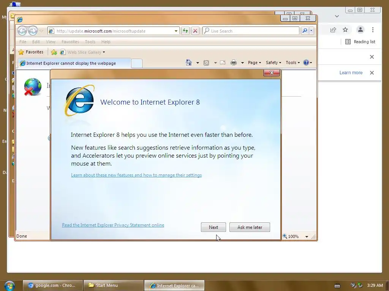Click the Learn more link in Chrome

pos(351,73)
